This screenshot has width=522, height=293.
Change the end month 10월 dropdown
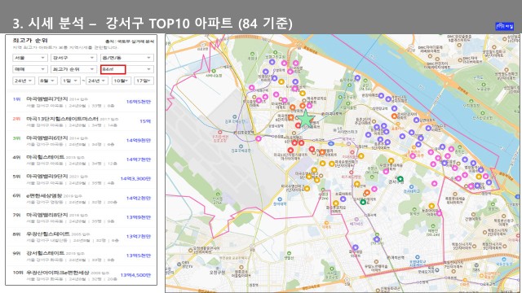(x=121, y=81)
